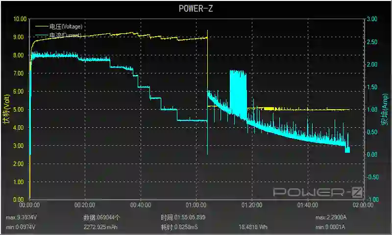Click the 时间:01:55:05.899 duration value
The width and height of the screenshot is (392, 235).
(183, 217)
